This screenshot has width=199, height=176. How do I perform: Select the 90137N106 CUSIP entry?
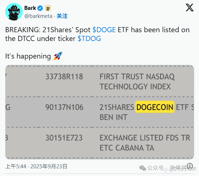tap(65, 107)
